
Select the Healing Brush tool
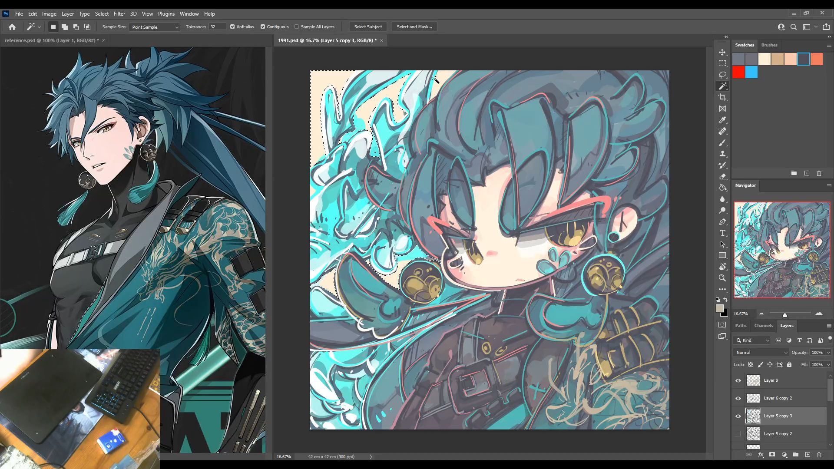[x=722, y=131]
